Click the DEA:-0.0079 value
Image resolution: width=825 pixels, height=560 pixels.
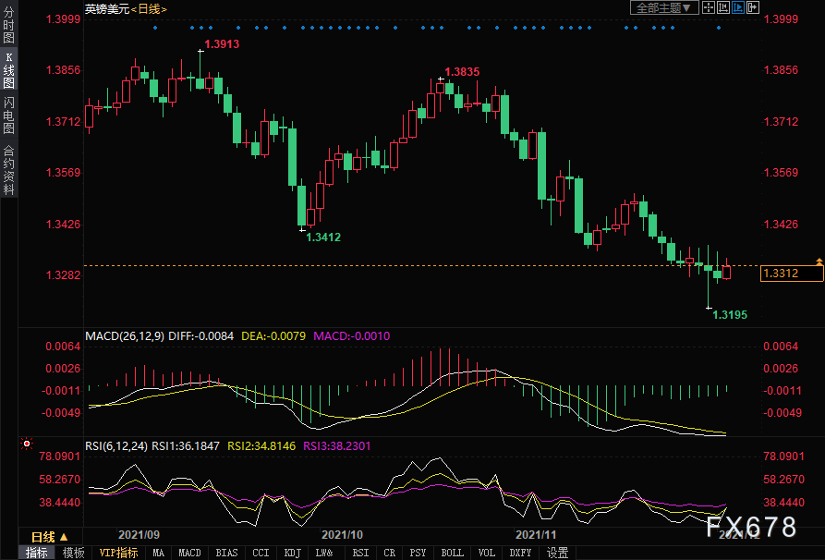pyautogui.click(x=273, y=335)
